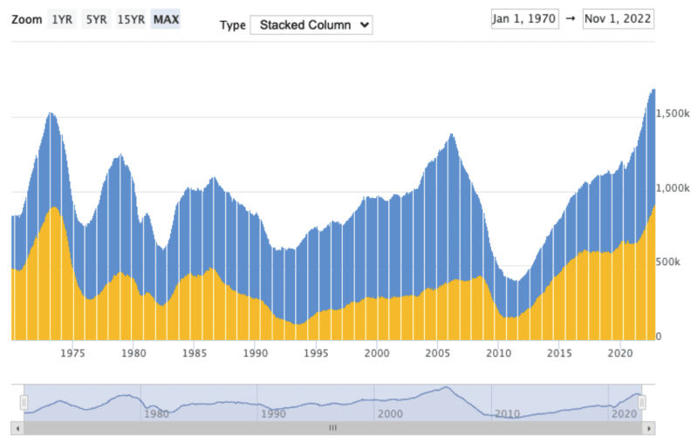Click the right navigator range handle
Viewport: 698px width, 436px height.
[x=642, y=402]
